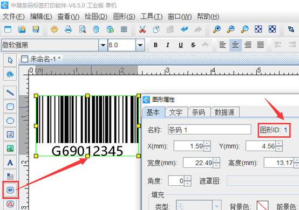299x210 pixels.
Task: Select the rich text R tool
Action: tap(10, 176)
